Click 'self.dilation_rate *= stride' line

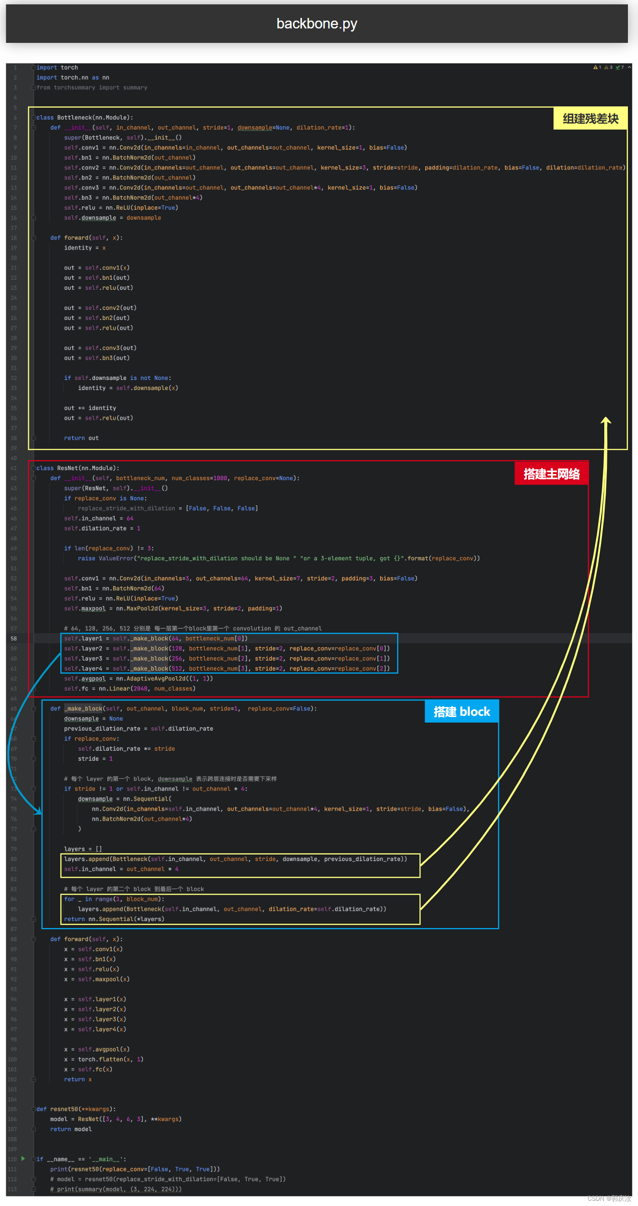coord(127,749)
